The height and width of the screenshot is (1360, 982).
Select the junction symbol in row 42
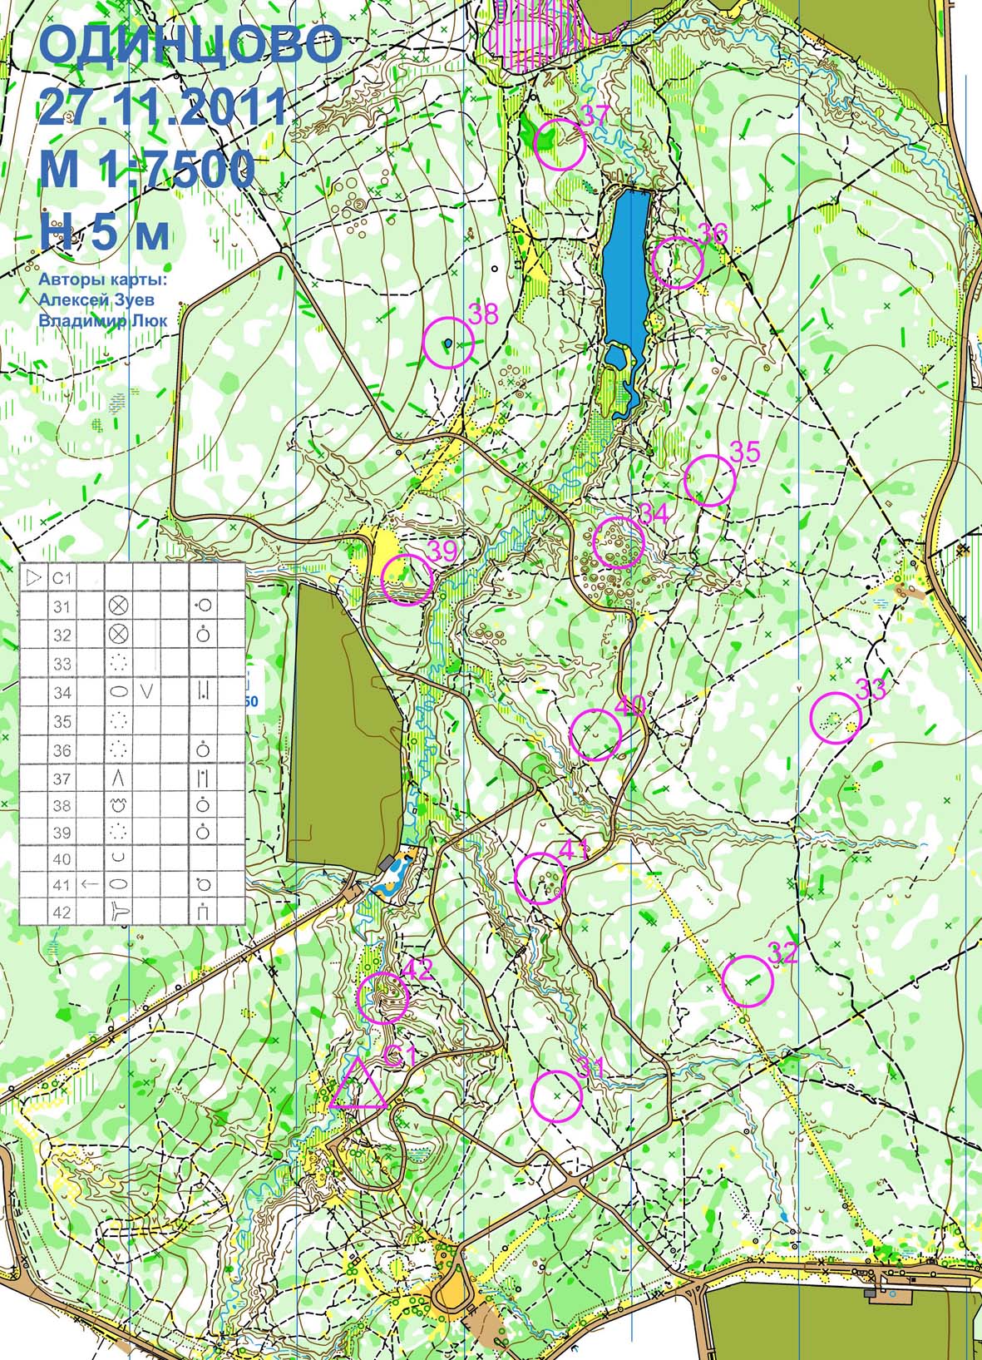(x=119, y=912)
